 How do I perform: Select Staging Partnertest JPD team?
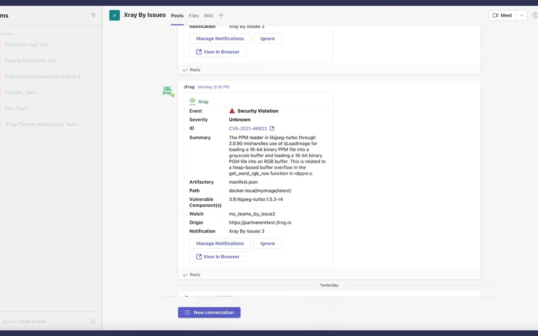(30, 60)
